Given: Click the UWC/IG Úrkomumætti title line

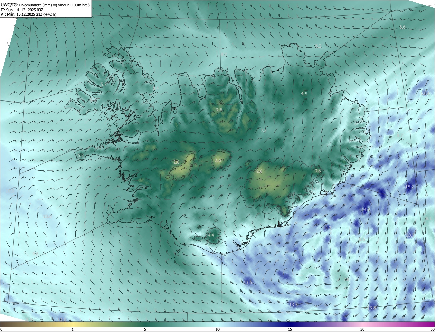Looking at the screenshot, I should point(45,5).
